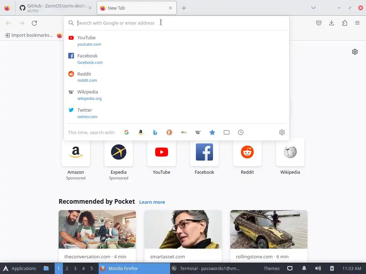Open theconversation.com Pocket story
The image size is (366, 274).
[97, 236]
